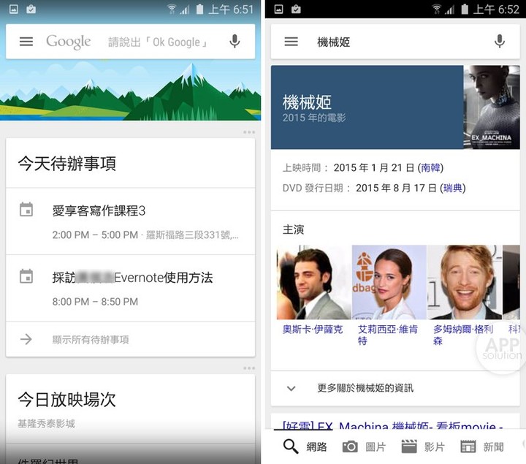Open 奧斯卡·伊薩克 actor photo
The height and width of the screenshot is (464, 526).
[x=313, y=283]
